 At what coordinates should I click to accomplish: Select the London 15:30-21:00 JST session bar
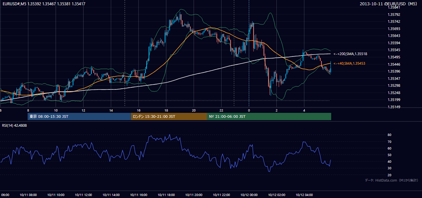(169, 116)
